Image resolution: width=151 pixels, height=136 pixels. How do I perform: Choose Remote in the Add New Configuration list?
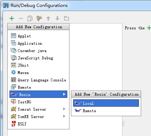pyautogui.click(x=38, y=87)
